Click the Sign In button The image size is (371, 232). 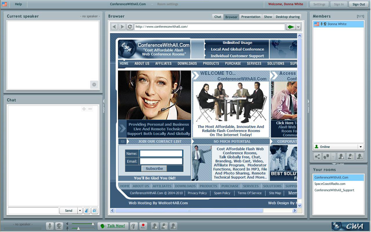(x=339, y=4)
